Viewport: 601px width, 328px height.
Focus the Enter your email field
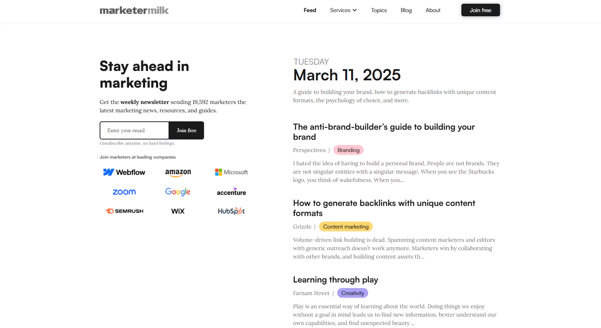click(x=134, y=130)
